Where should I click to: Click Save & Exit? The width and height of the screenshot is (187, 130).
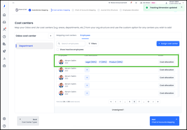click(21, 9)
